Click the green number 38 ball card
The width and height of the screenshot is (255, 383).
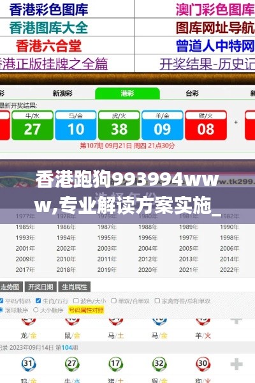point(119,125)
